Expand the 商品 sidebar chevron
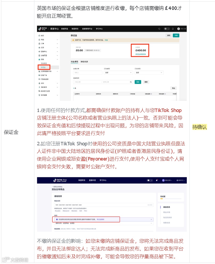The height and width of the screenshot is (264, 215). tap(57, 39)
